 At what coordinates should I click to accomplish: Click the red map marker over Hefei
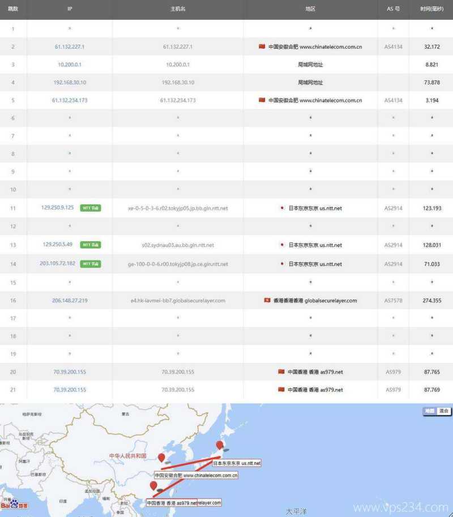(161, 458)
